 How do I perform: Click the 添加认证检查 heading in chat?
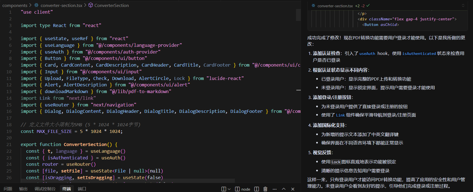[x=327, y=53]
